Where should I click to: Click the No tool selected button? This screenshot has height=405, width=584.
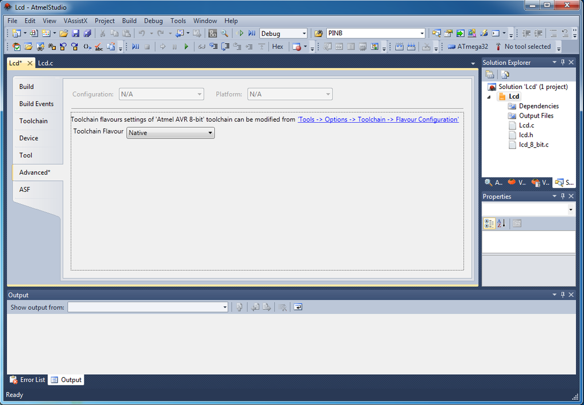click(x=523, y=47)
